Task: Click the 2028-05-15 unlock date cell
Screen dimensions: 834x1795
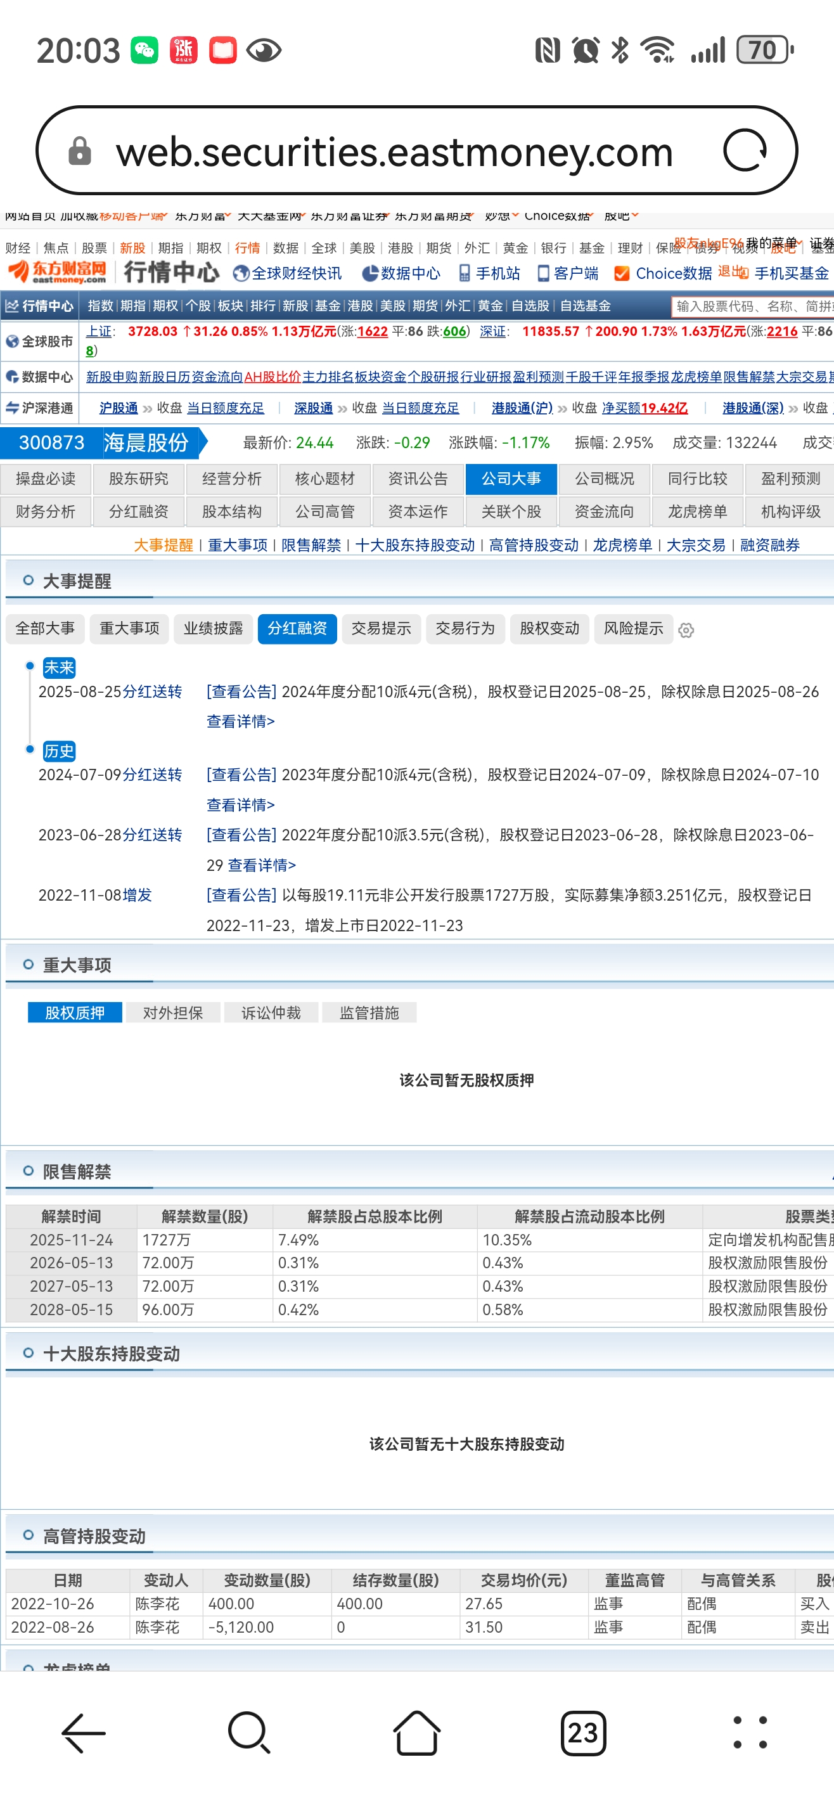Action: click(x=72, y=1309)
